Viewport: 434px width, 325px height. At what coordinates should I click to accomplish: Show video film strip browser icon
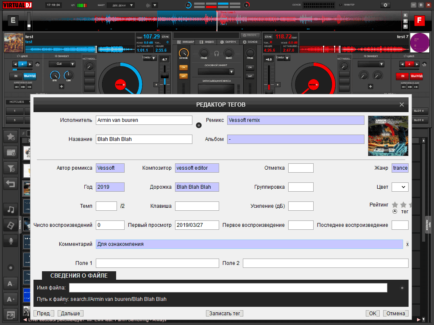(x=11, y=225)
